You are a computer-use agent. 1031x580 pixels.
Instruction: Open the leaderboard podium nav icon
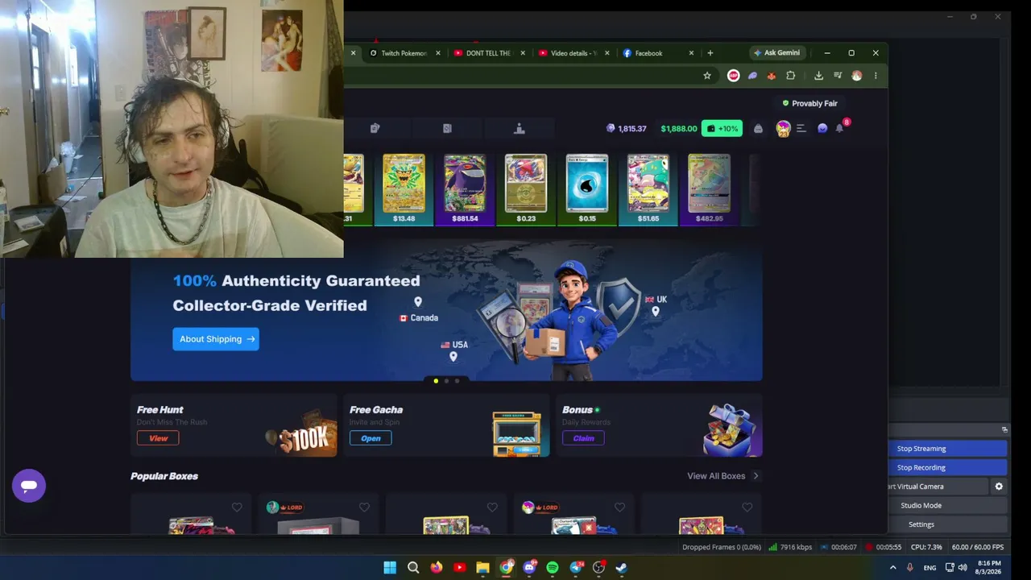click(520, 129)
